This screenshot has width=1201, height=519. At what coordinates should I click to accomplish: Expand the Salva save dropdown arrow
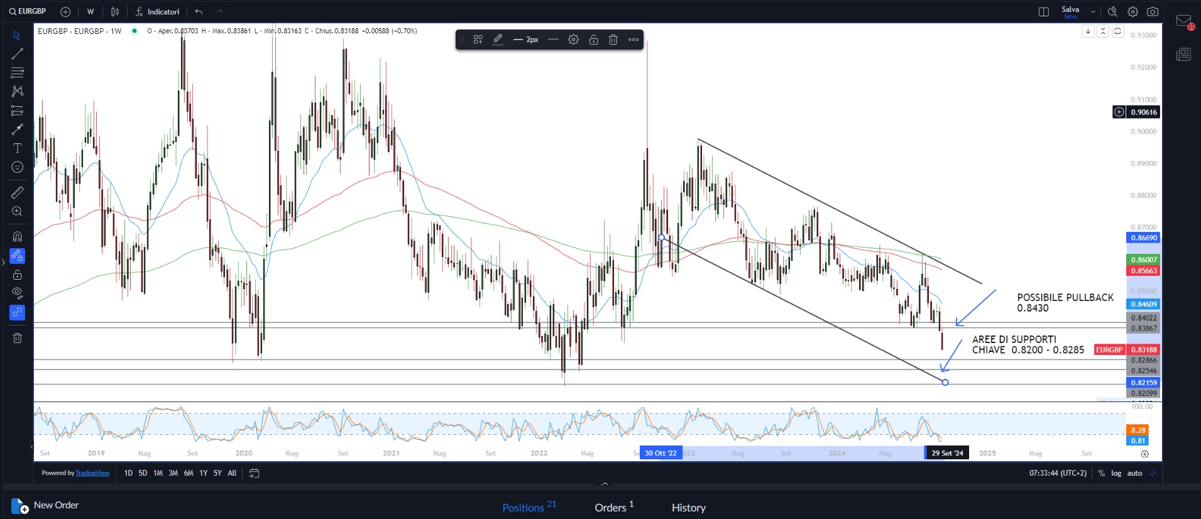(1093, 12)
